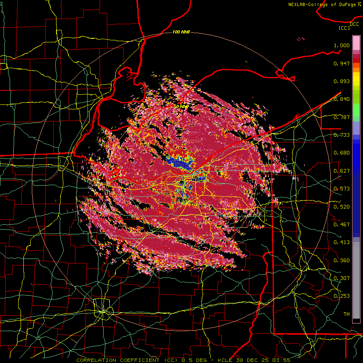Click the NEXLAB-College of DuPage label
The height and width of the screenshot is (363, 363).
coord(324,4)
